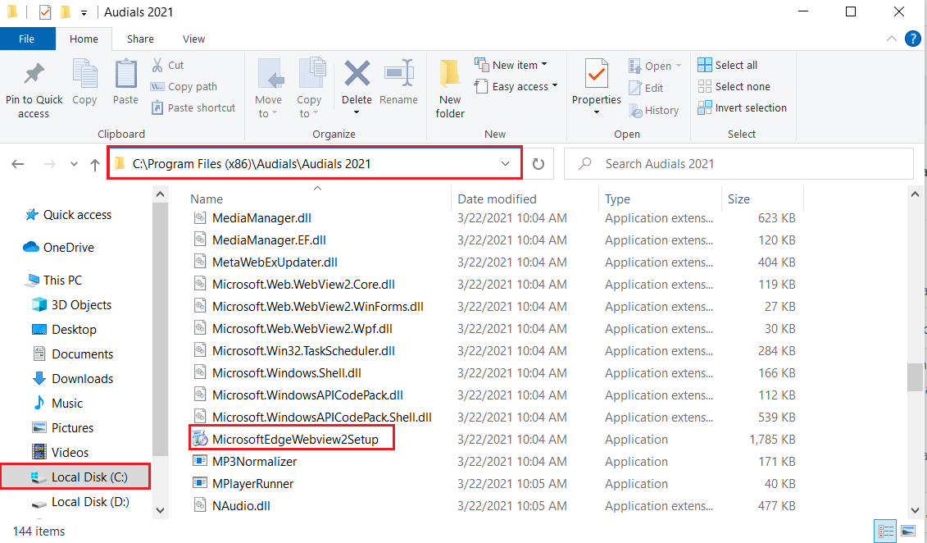Select the MicrosoftEdgeWebview2Setup file
The height and width of the screenshot is (543, 927).
click(x=295, y=440)
